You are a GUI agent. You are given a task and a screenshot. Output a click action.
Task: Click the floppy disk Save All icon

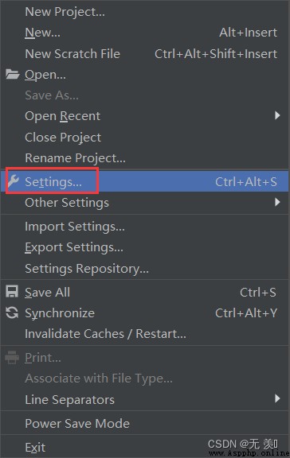click(x=12, y=292)
